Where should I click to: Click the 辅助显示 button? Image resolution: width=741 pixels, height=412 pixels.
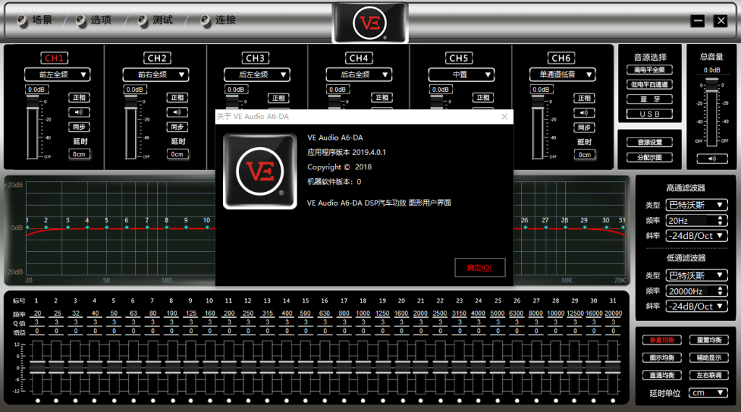(x=709, y=358)
